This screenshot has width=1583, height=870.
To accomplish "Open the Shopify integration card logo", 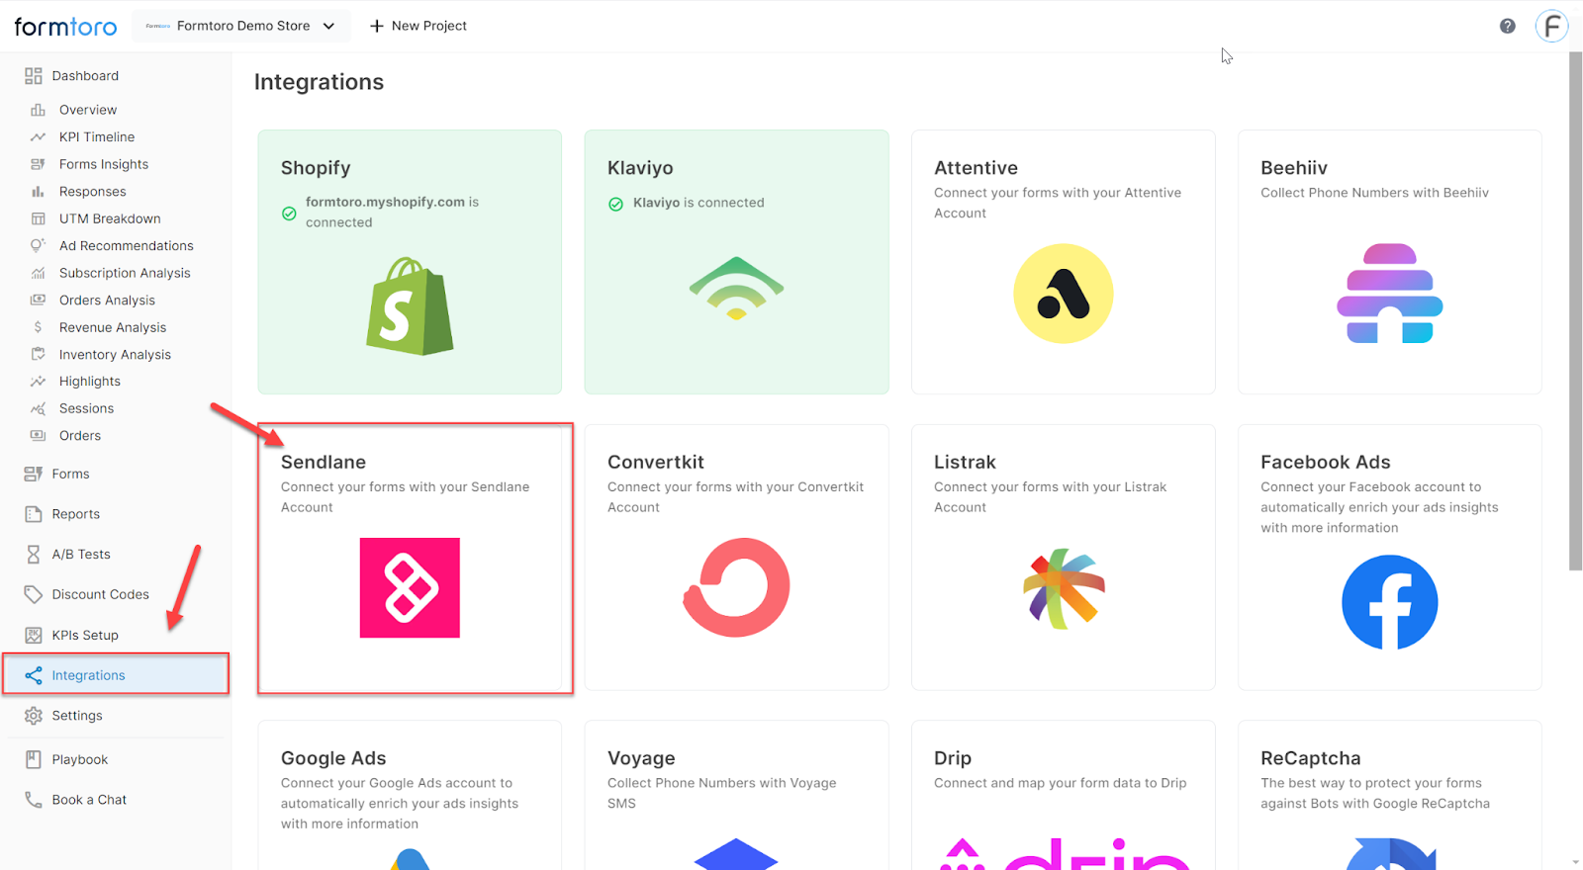I will (410, 306).
